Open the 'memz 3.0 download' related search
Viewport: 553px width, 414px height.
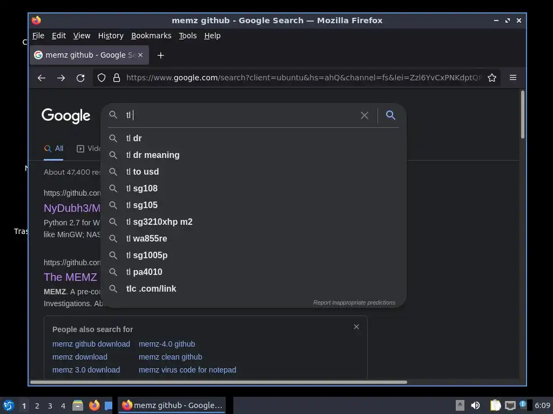[x=86, y=370]
